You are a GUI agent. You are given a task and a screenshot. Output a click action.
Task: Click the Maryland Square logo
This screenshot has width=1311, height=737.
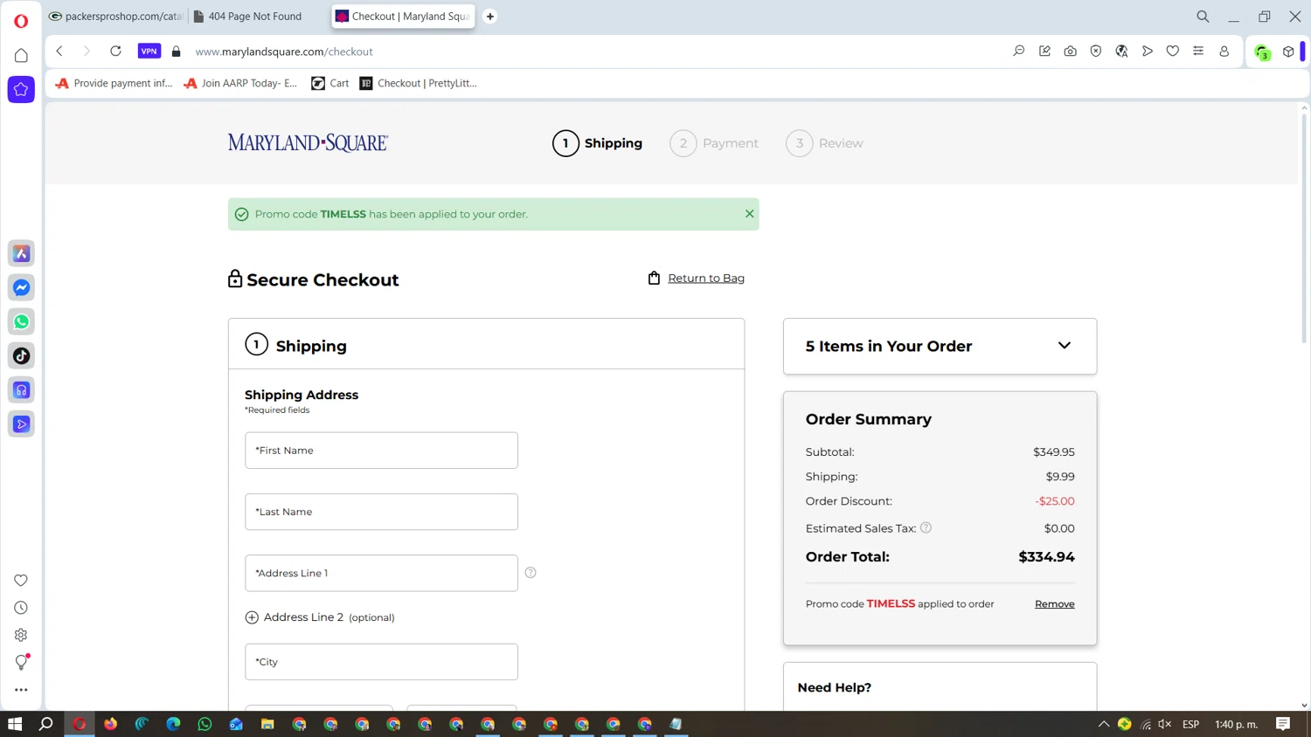(x=308, y=143)
